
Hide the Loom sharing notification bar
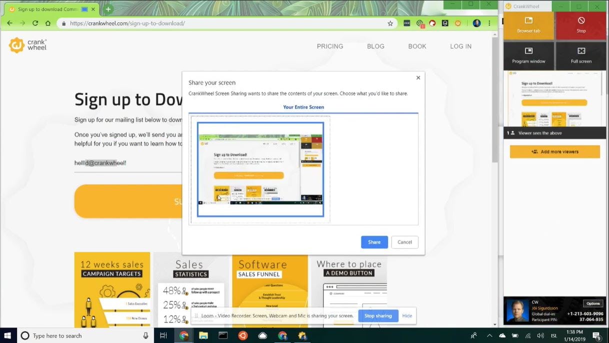(x=407, y=316)
